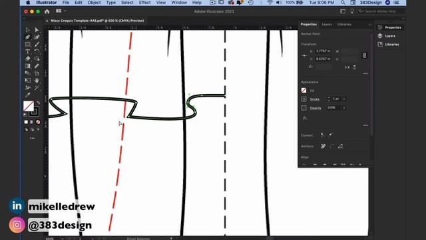Select the Rectangle tool
This screenshot has height=240, width=426.
pos(28,45)
